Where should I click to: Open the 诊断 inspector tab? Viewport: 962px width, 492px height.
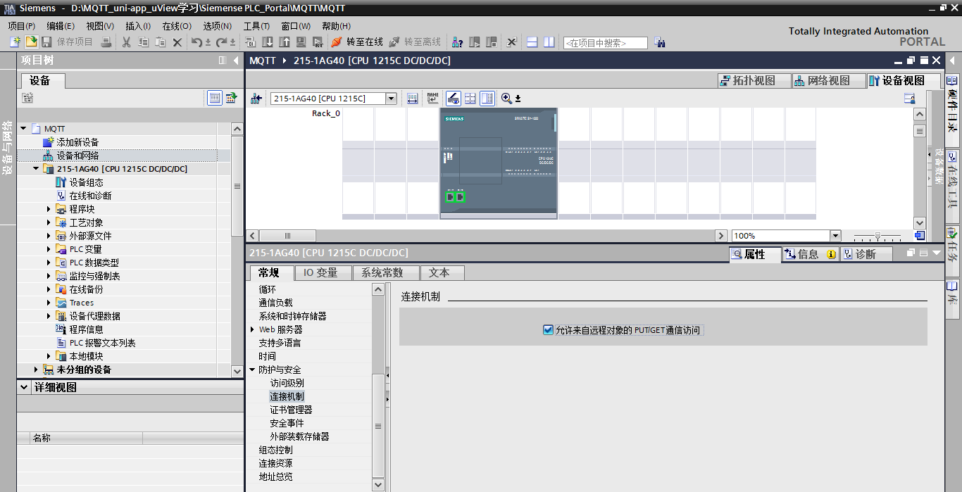(x=866, y=254)
